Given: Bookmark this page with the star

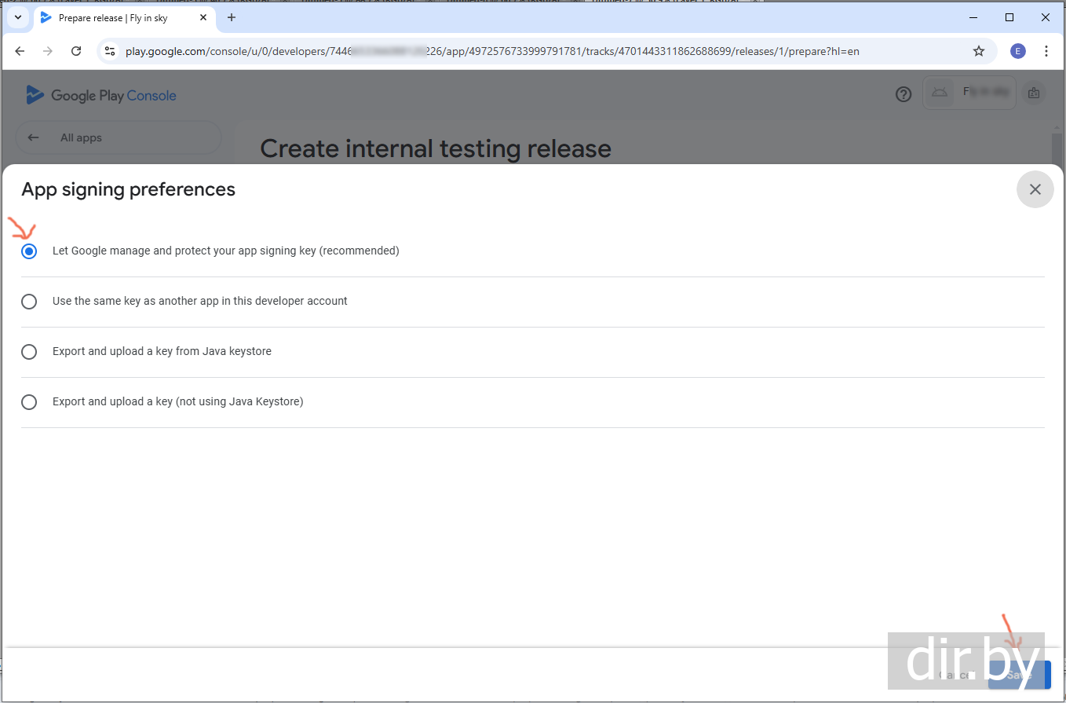Looking at the screenshot, I should [x=979, y=51].
